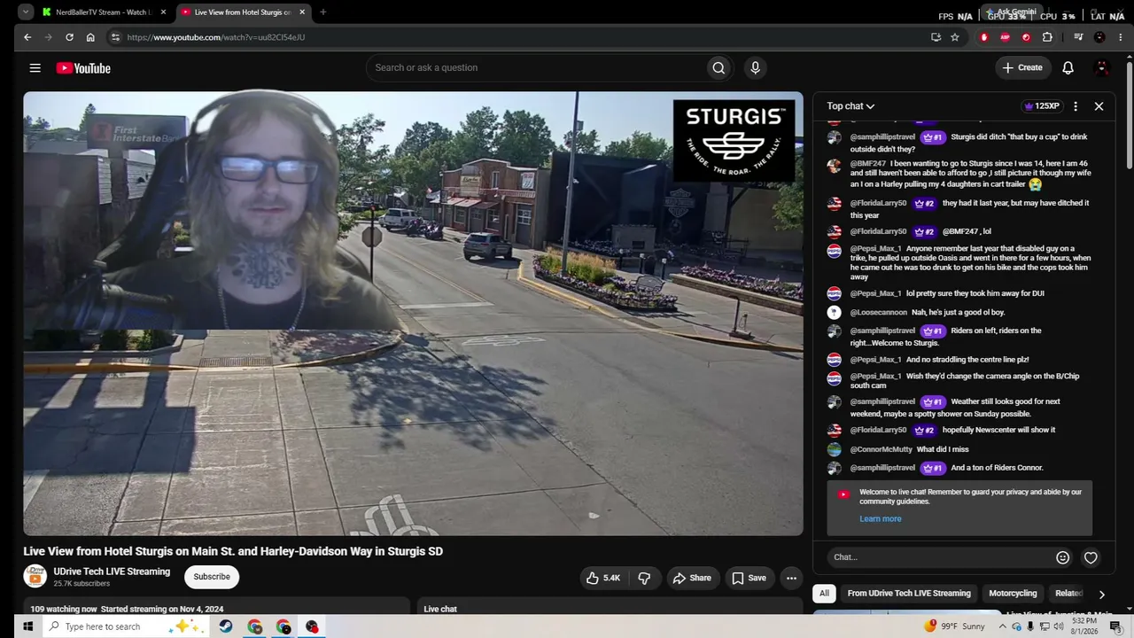Open the YouTube guide hamburger menu

click(x=35, y=68)
